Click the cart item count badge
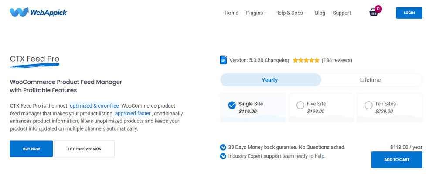 pyautogui.click(x=378, y=9)
